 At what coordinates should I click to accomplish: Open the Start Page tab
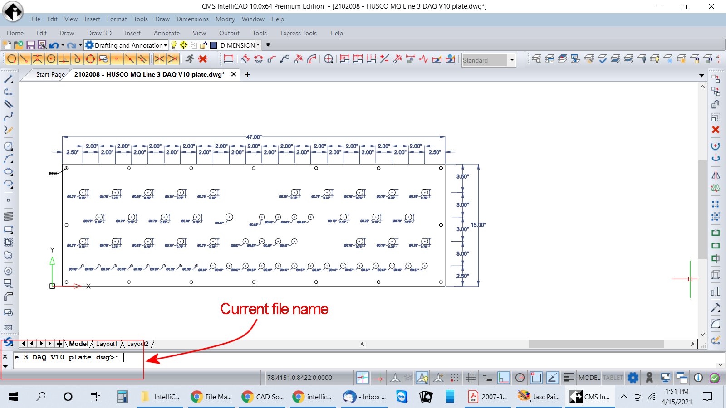pyautogui.click(x=50, y=74)
